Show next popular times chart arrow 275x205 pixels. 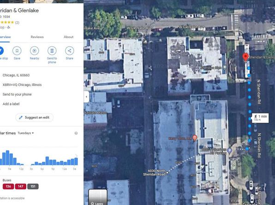76,156
